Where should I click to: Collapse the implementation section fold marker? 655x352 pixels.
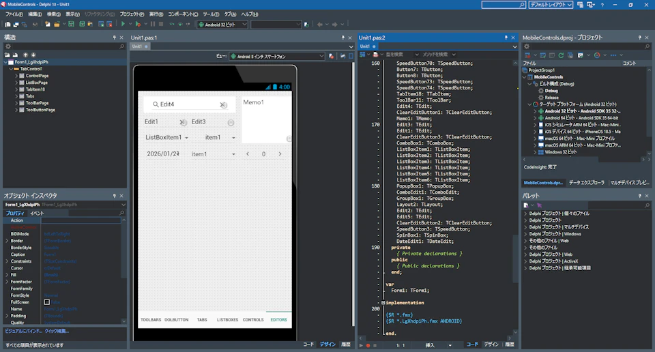click(x=383, y=303)
